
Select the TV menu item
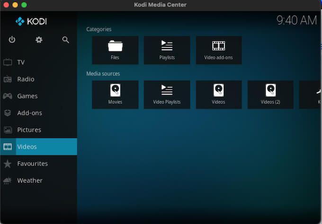[39, 62]
